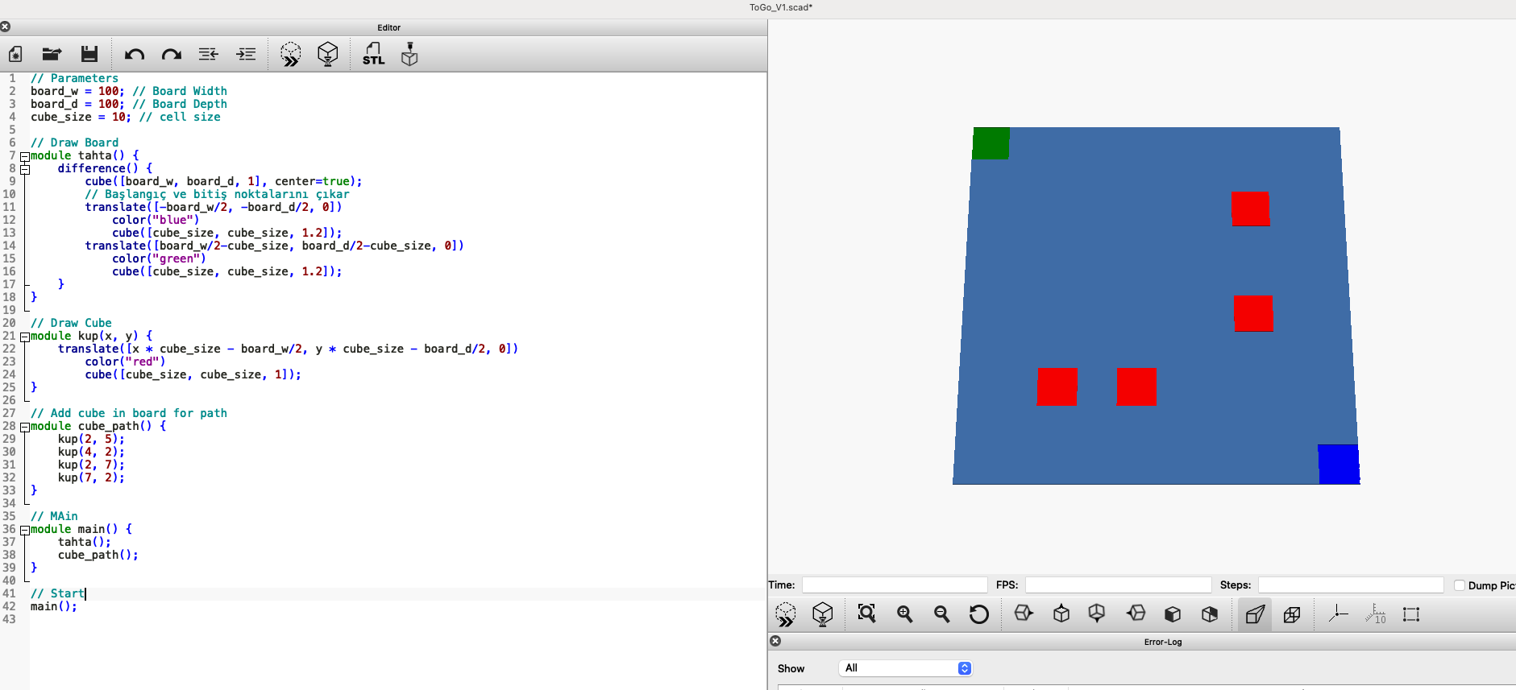Image resolution: width=1516 pixels, height=690 pixels.
Task: Click into the Time input field
Action: 895,585
